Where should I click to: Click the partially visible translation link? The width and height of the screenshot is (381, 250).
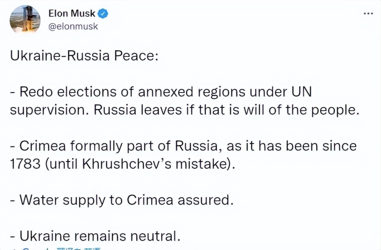tap(61, 248)
